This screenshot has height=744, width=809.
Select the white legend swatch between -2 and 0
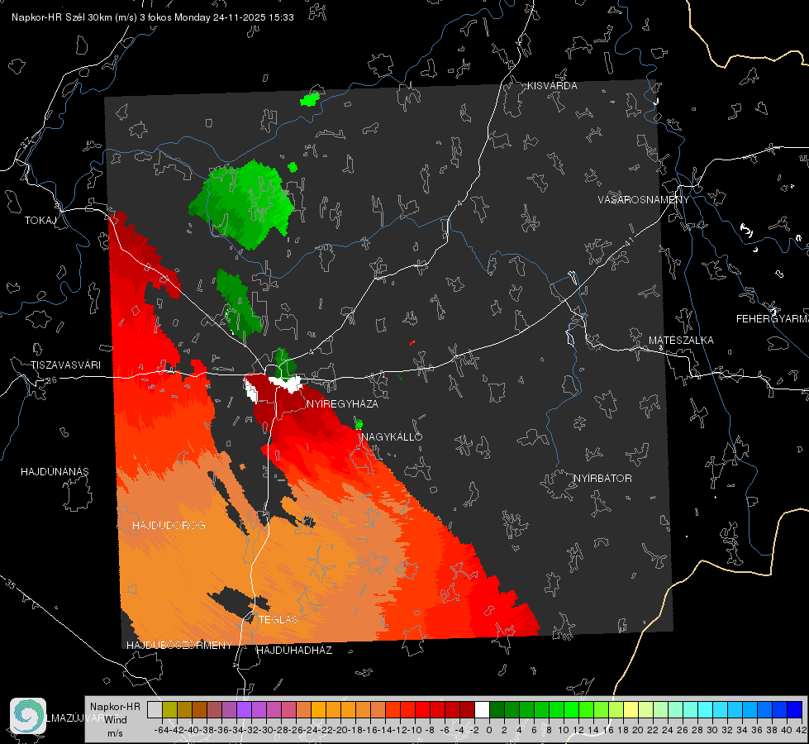tap(482, 709)
